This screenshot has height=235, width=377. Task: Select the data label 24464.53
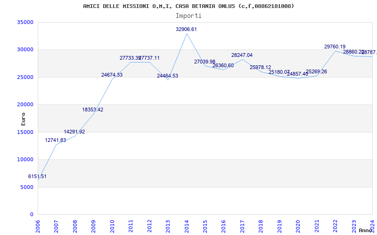(168, 76)
